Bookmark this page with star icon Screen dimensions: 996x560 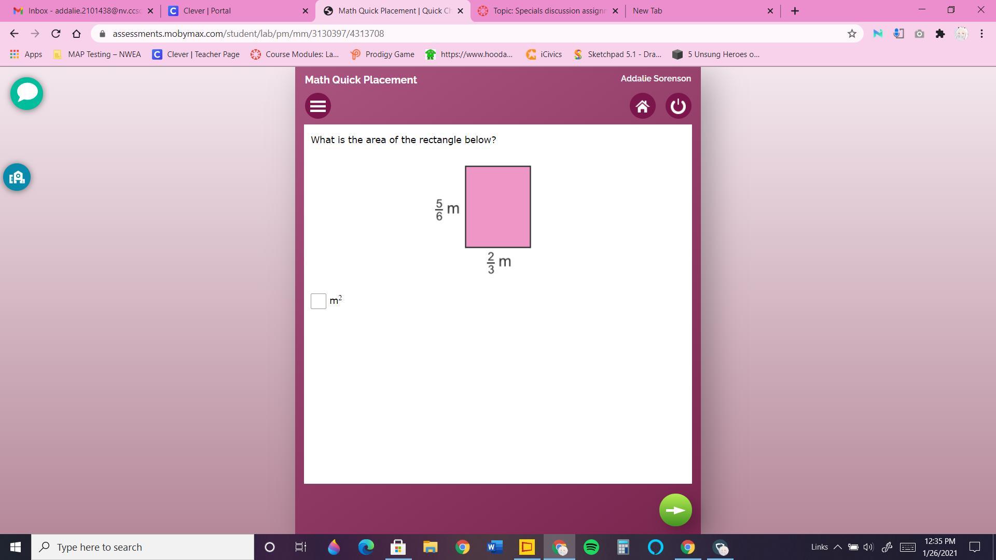852,34
